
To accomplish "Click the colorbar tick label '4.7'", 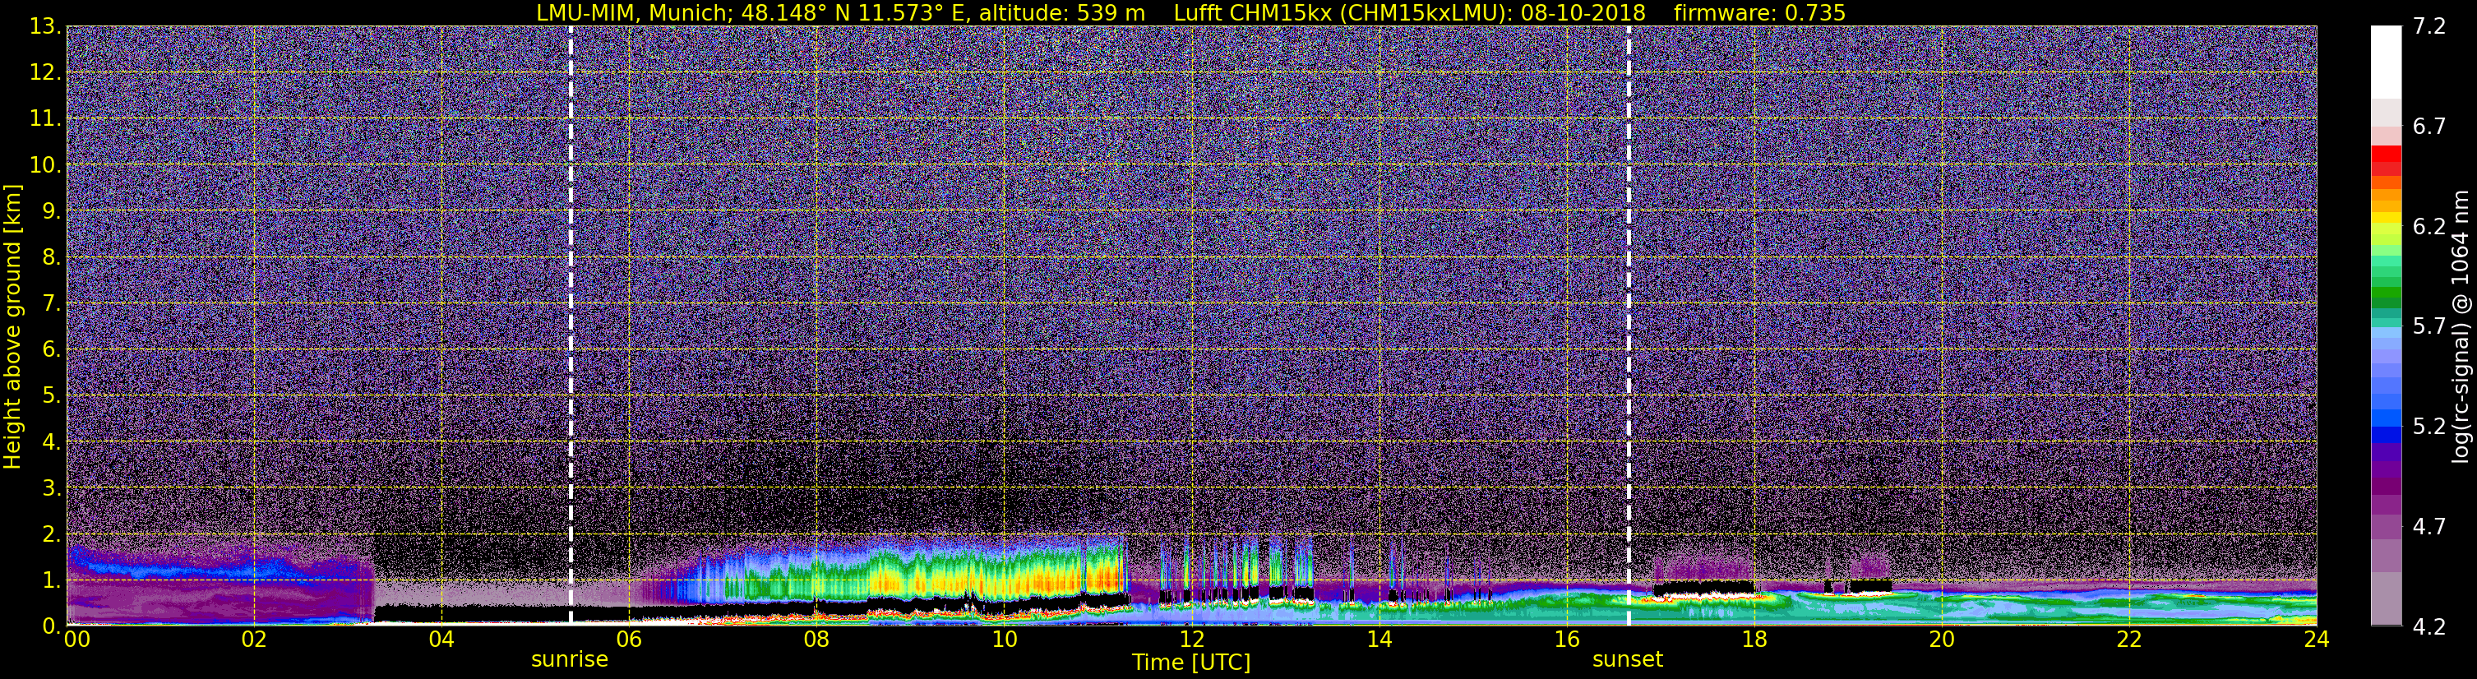I will [2429, 527].
